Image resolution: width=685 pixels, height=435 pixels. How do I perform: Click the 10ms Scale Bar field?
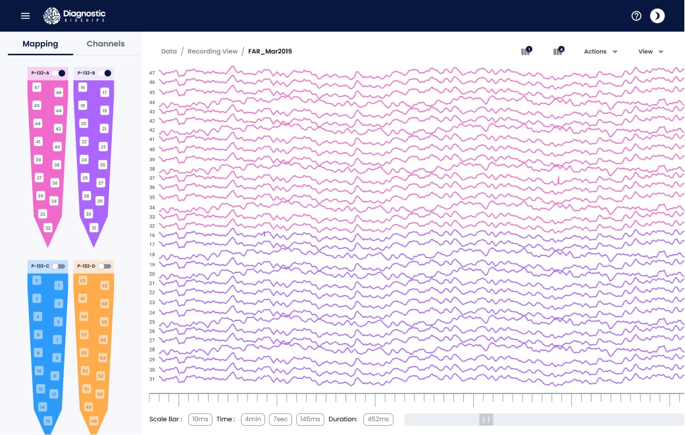tap(200, 419)
